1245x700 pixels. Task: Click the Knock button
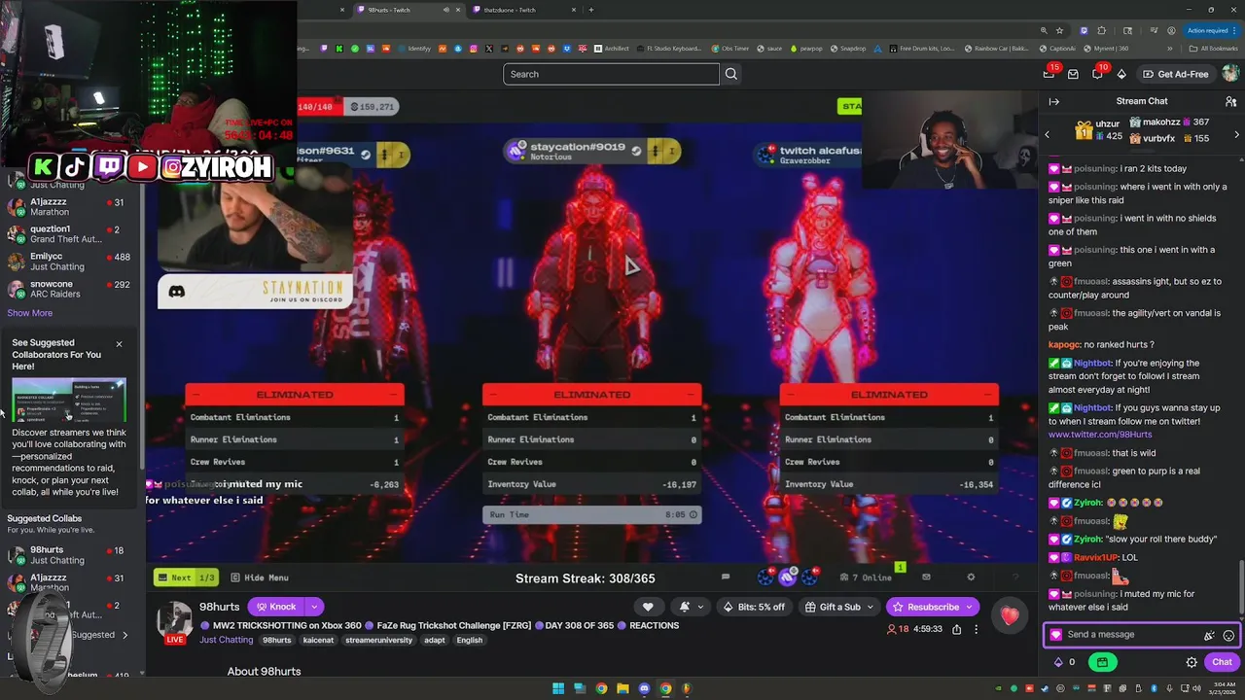275,607
